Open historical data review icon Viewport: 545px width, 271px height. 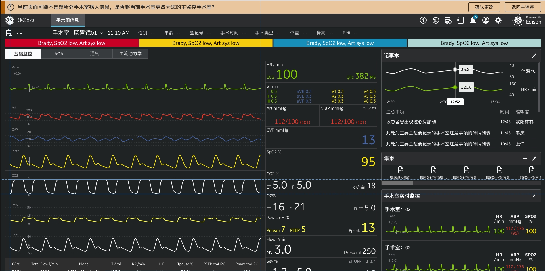coord(436,20)
